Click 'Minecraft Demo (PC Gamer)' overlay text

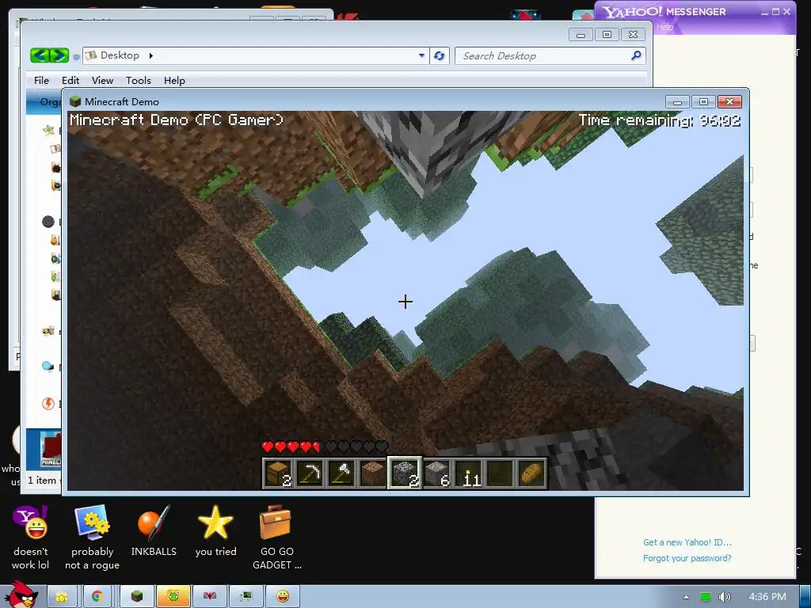177,120
